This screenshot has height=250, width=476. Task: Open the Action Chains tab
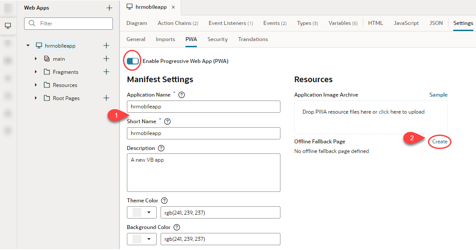click(x=178, y=23)
